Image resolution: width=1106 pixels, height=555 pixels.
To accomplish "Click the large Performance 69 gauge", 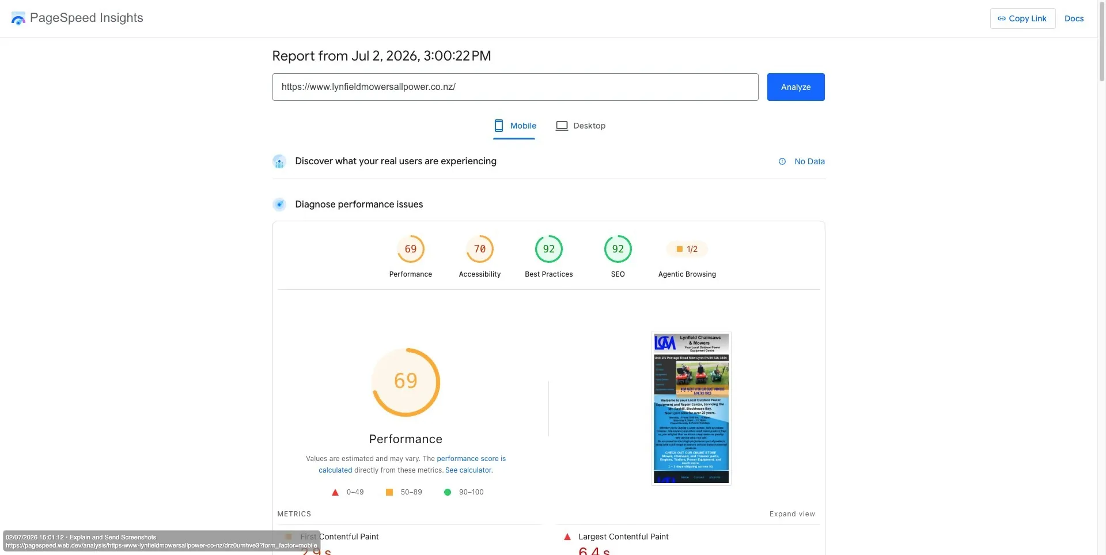I will tap(406, 382).
